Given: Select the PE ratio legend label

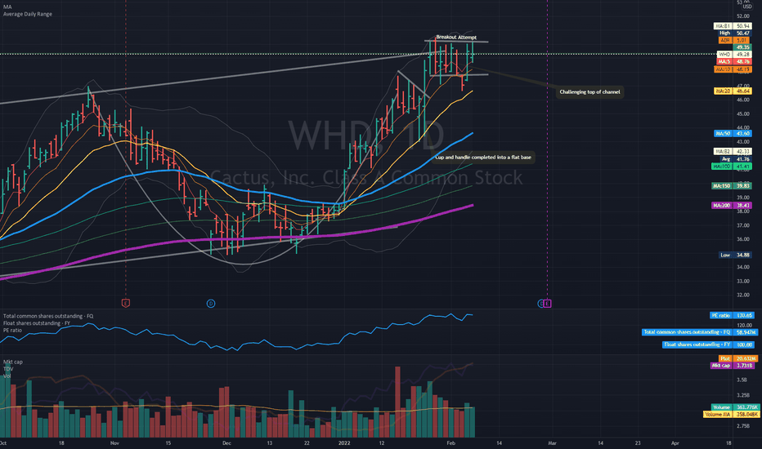Looking at the screenshot, I should 12,330.
